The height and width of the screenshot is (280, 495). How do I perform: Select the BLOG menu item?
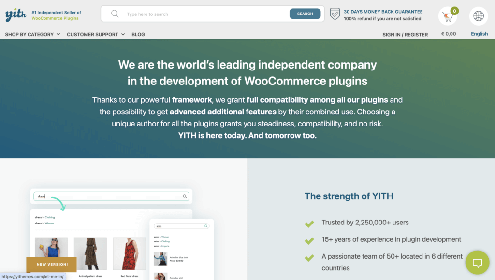pyautogui.click(x=138, y=34)
